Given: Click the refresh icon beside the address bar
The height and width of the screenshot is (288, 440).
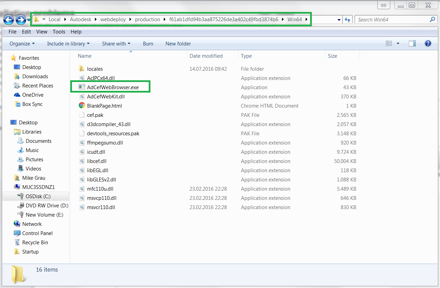Looking at the screenshot, I should 347,19.
